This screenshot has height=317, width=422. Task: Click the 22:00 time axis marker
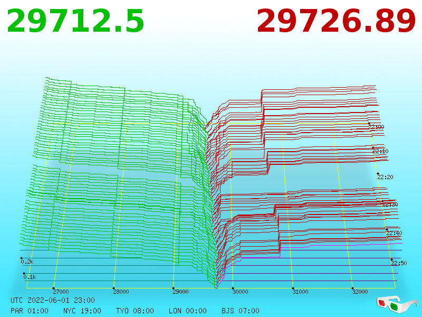[x=377, y=127]
